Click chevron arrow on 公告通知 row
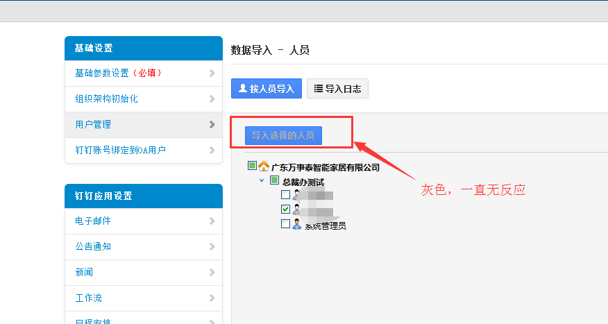The height and width of the screenshot is (324, 608). pos(212,246)
